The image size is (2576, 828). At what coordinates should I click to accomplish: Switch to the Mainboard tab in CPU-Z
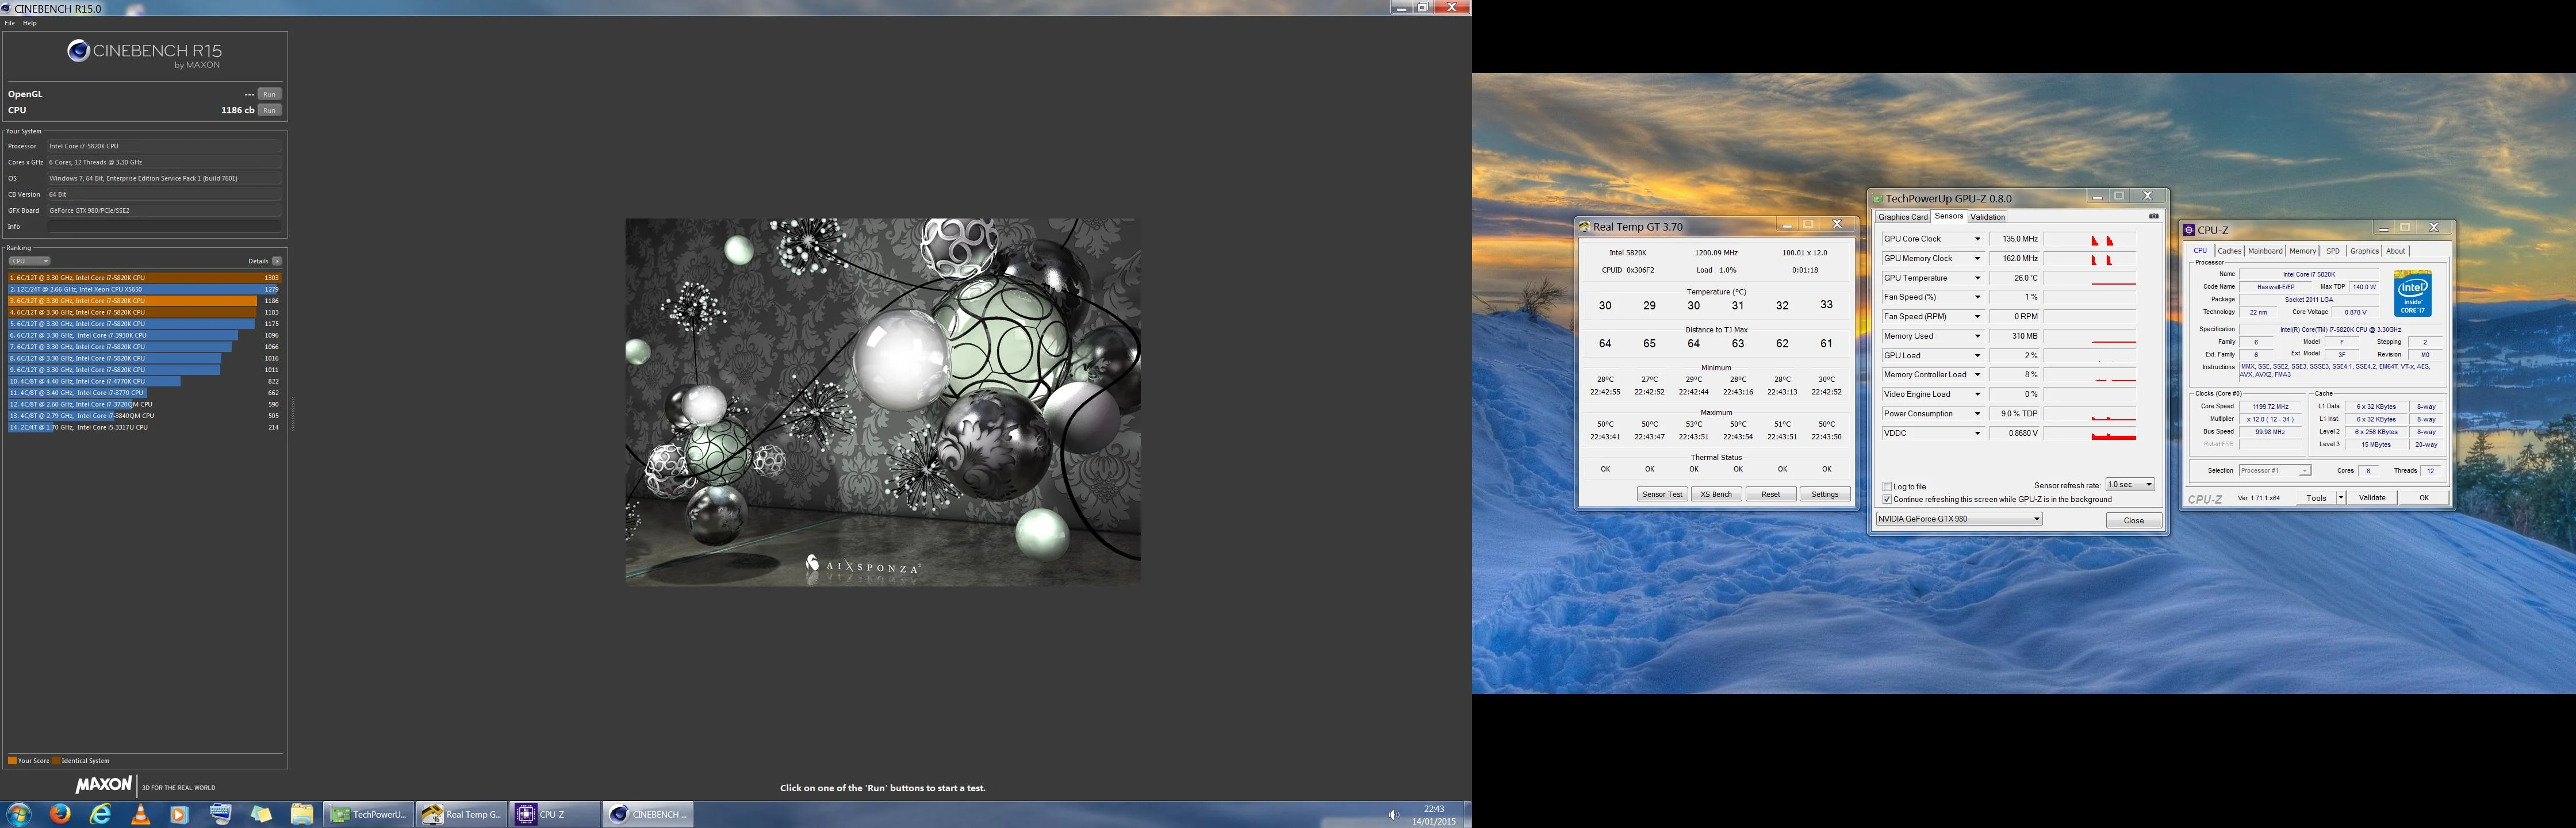[x=2265, y=251]
